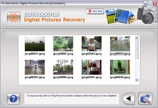Select thumbnail jpeg00005.jpeg flooded street photo
This screenshot has width=158, height=108.
[35, 67]
